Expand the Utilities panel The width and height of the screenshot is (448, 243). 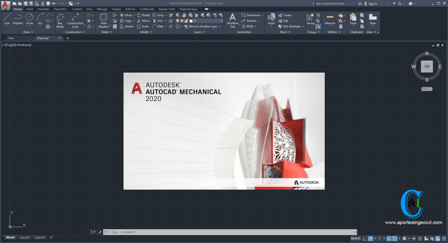(334, 32)
